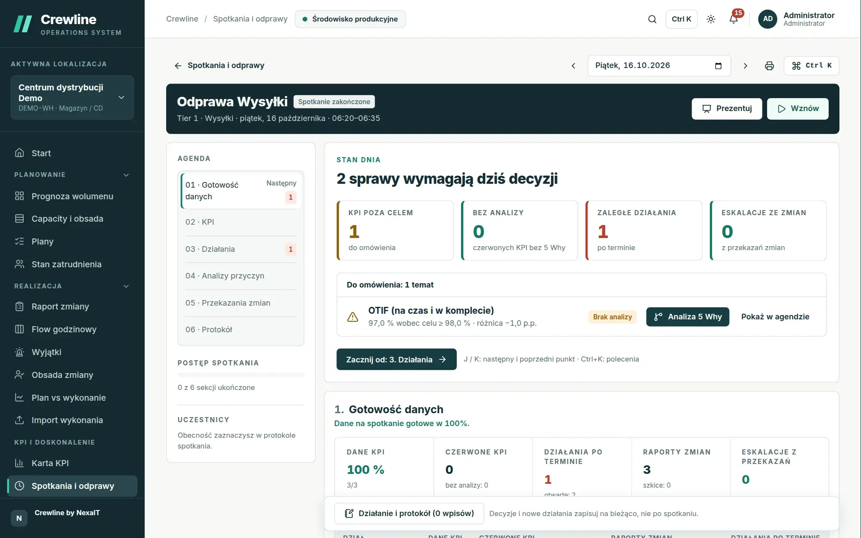Click back arrow next to Spotkania i odprawy
Screen dimensions: 861x538
(178, 65)
